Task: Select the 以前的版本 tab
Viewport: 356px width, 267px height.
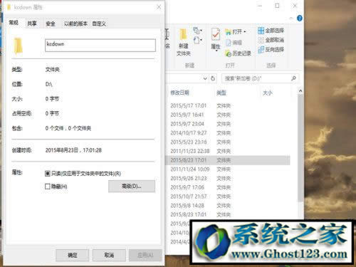Action: 75,23
